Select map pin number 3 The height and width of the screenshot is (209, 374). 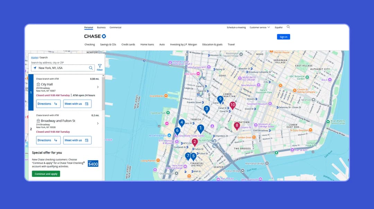pos(206,109)
